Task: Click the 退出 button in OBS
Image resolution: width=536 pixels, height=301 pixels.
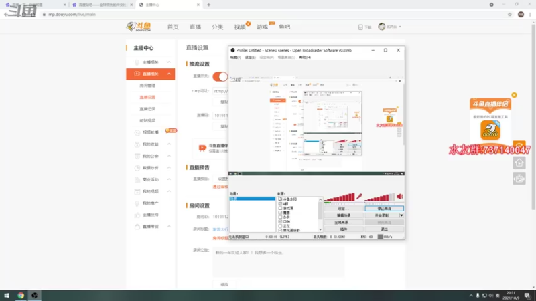Action: pyautogui.click(x=384, y=229)
